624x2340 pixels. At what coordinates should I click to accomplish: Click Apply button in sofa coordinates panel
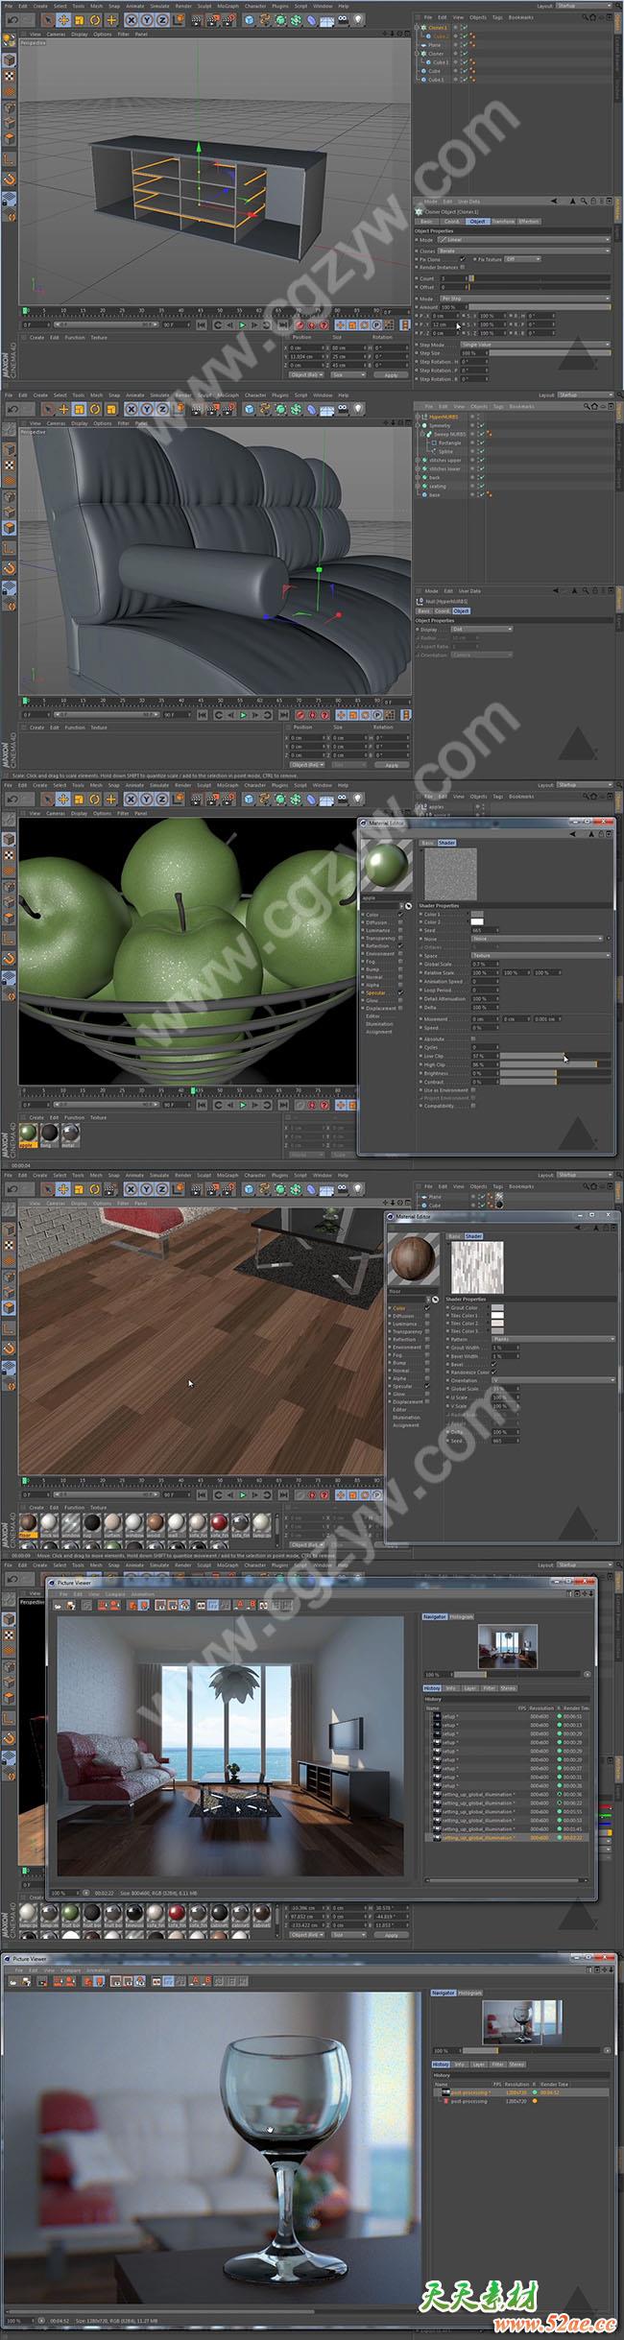click(392, 765)
